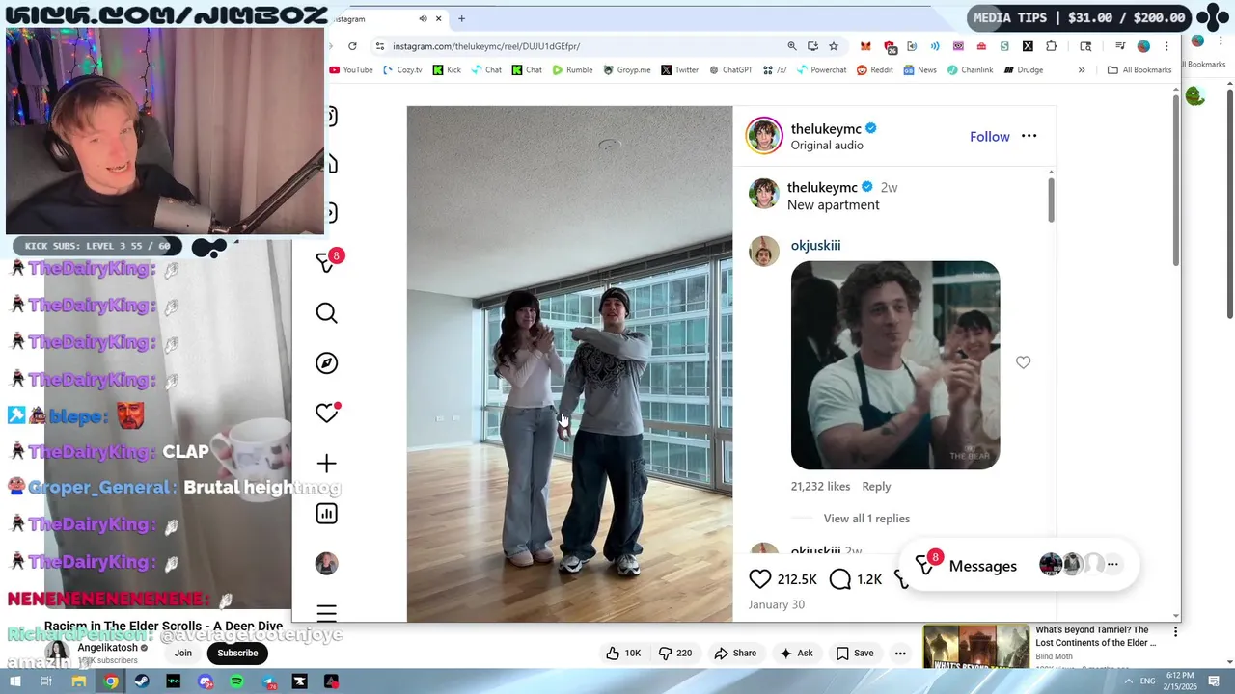Open the ChatGPT bookmark
This screenshot has height=694, width=1235.
click(730, 70)
